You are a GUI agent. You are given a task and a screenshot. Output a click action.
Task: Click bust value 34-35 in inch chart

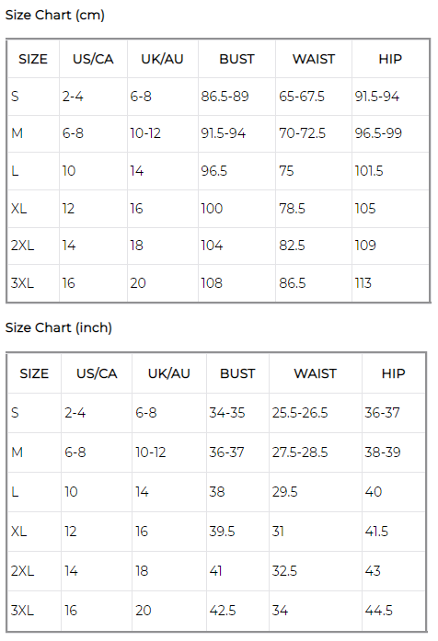point(227,413)
